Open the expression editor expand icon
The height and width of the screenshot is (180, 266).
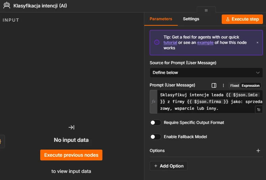[x=259, y=109]
